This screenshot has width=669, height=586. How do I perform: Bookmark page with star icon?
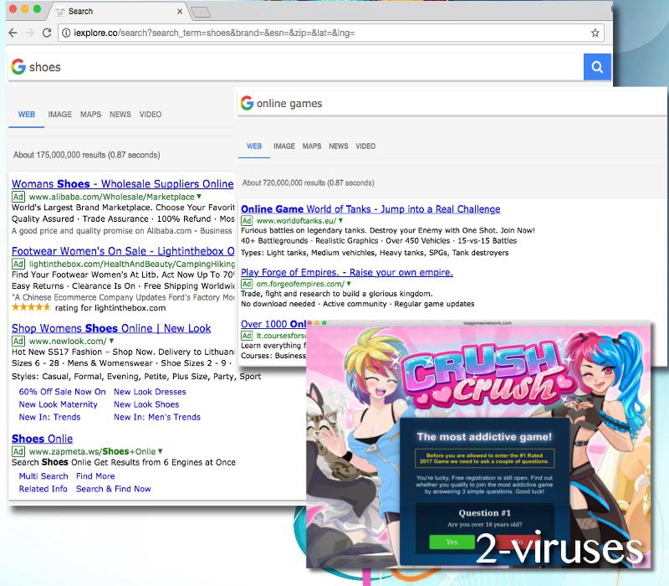tap(595, 33)
